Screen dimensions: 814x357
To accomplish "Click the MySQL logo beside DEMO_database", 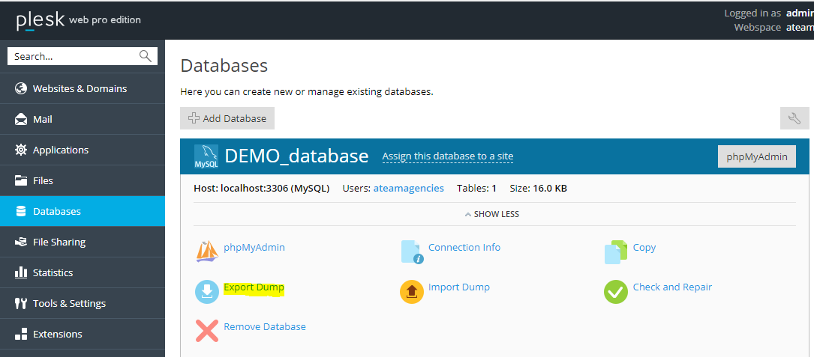I will click(x=206, y=156).
